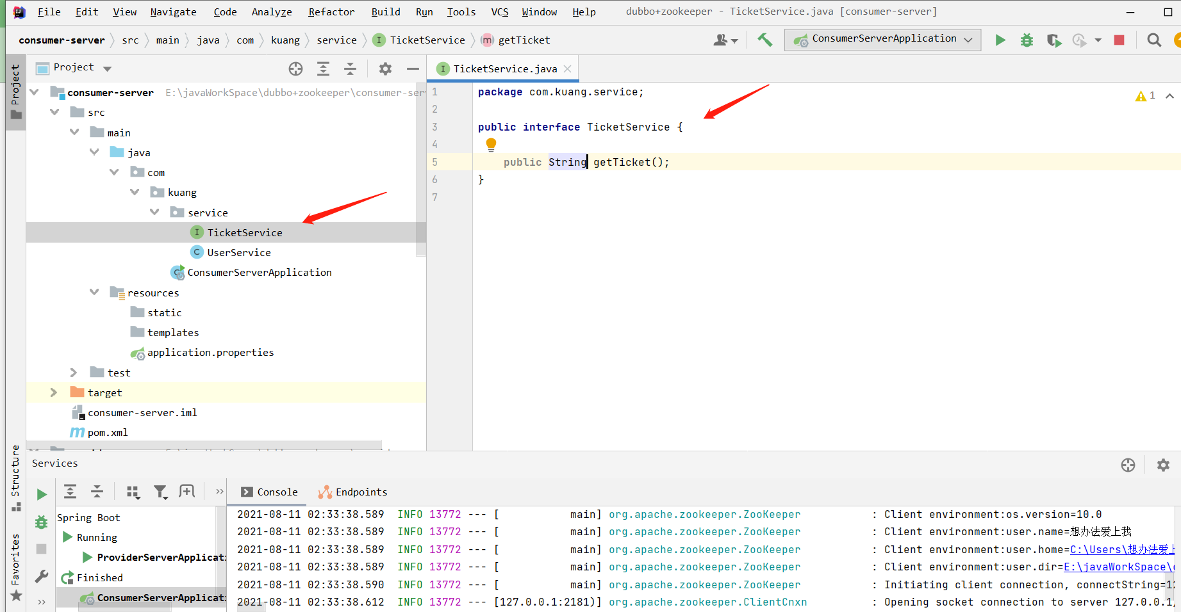Hide the Project tool window
This screenshot has width=1181, height=612.
(413, 68)
